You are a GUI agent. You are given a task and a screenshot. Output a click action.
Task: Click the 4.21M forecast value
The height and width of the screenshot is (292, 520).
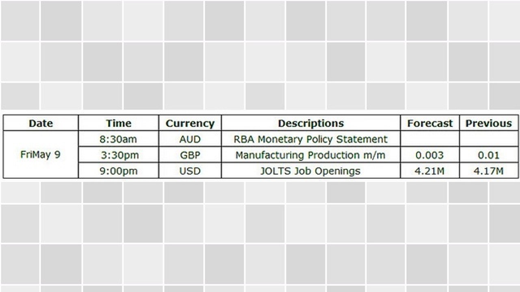coord(430,171)
